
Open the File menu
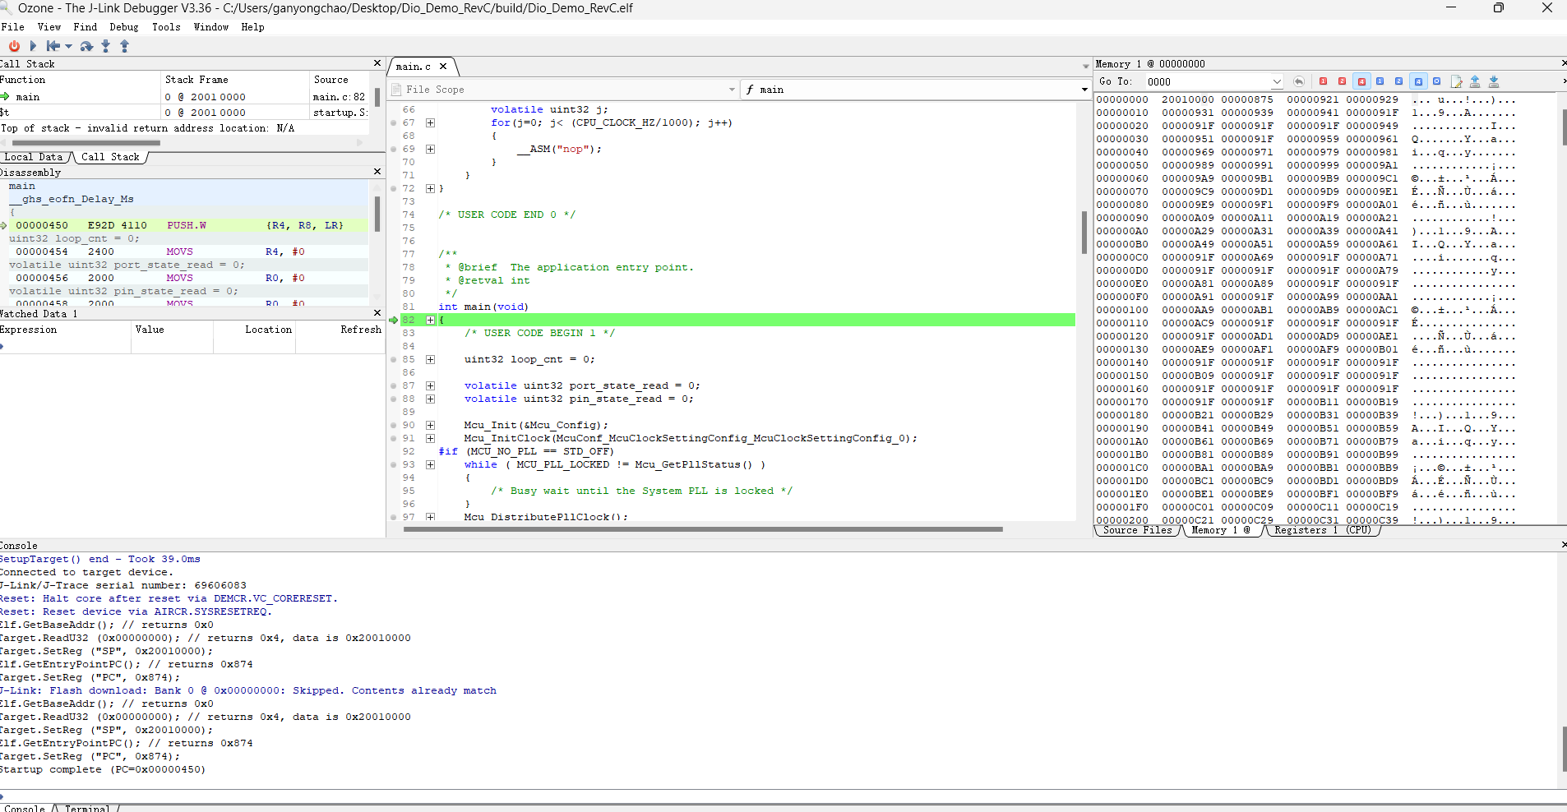tap(13, 27)
